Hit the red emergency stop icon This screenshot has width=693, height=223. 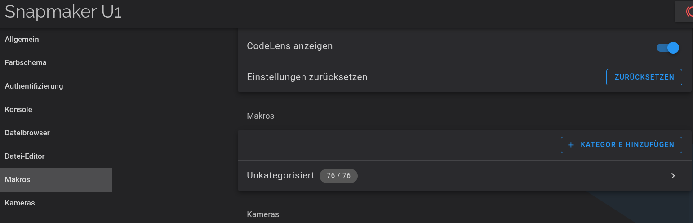point(689,11)
